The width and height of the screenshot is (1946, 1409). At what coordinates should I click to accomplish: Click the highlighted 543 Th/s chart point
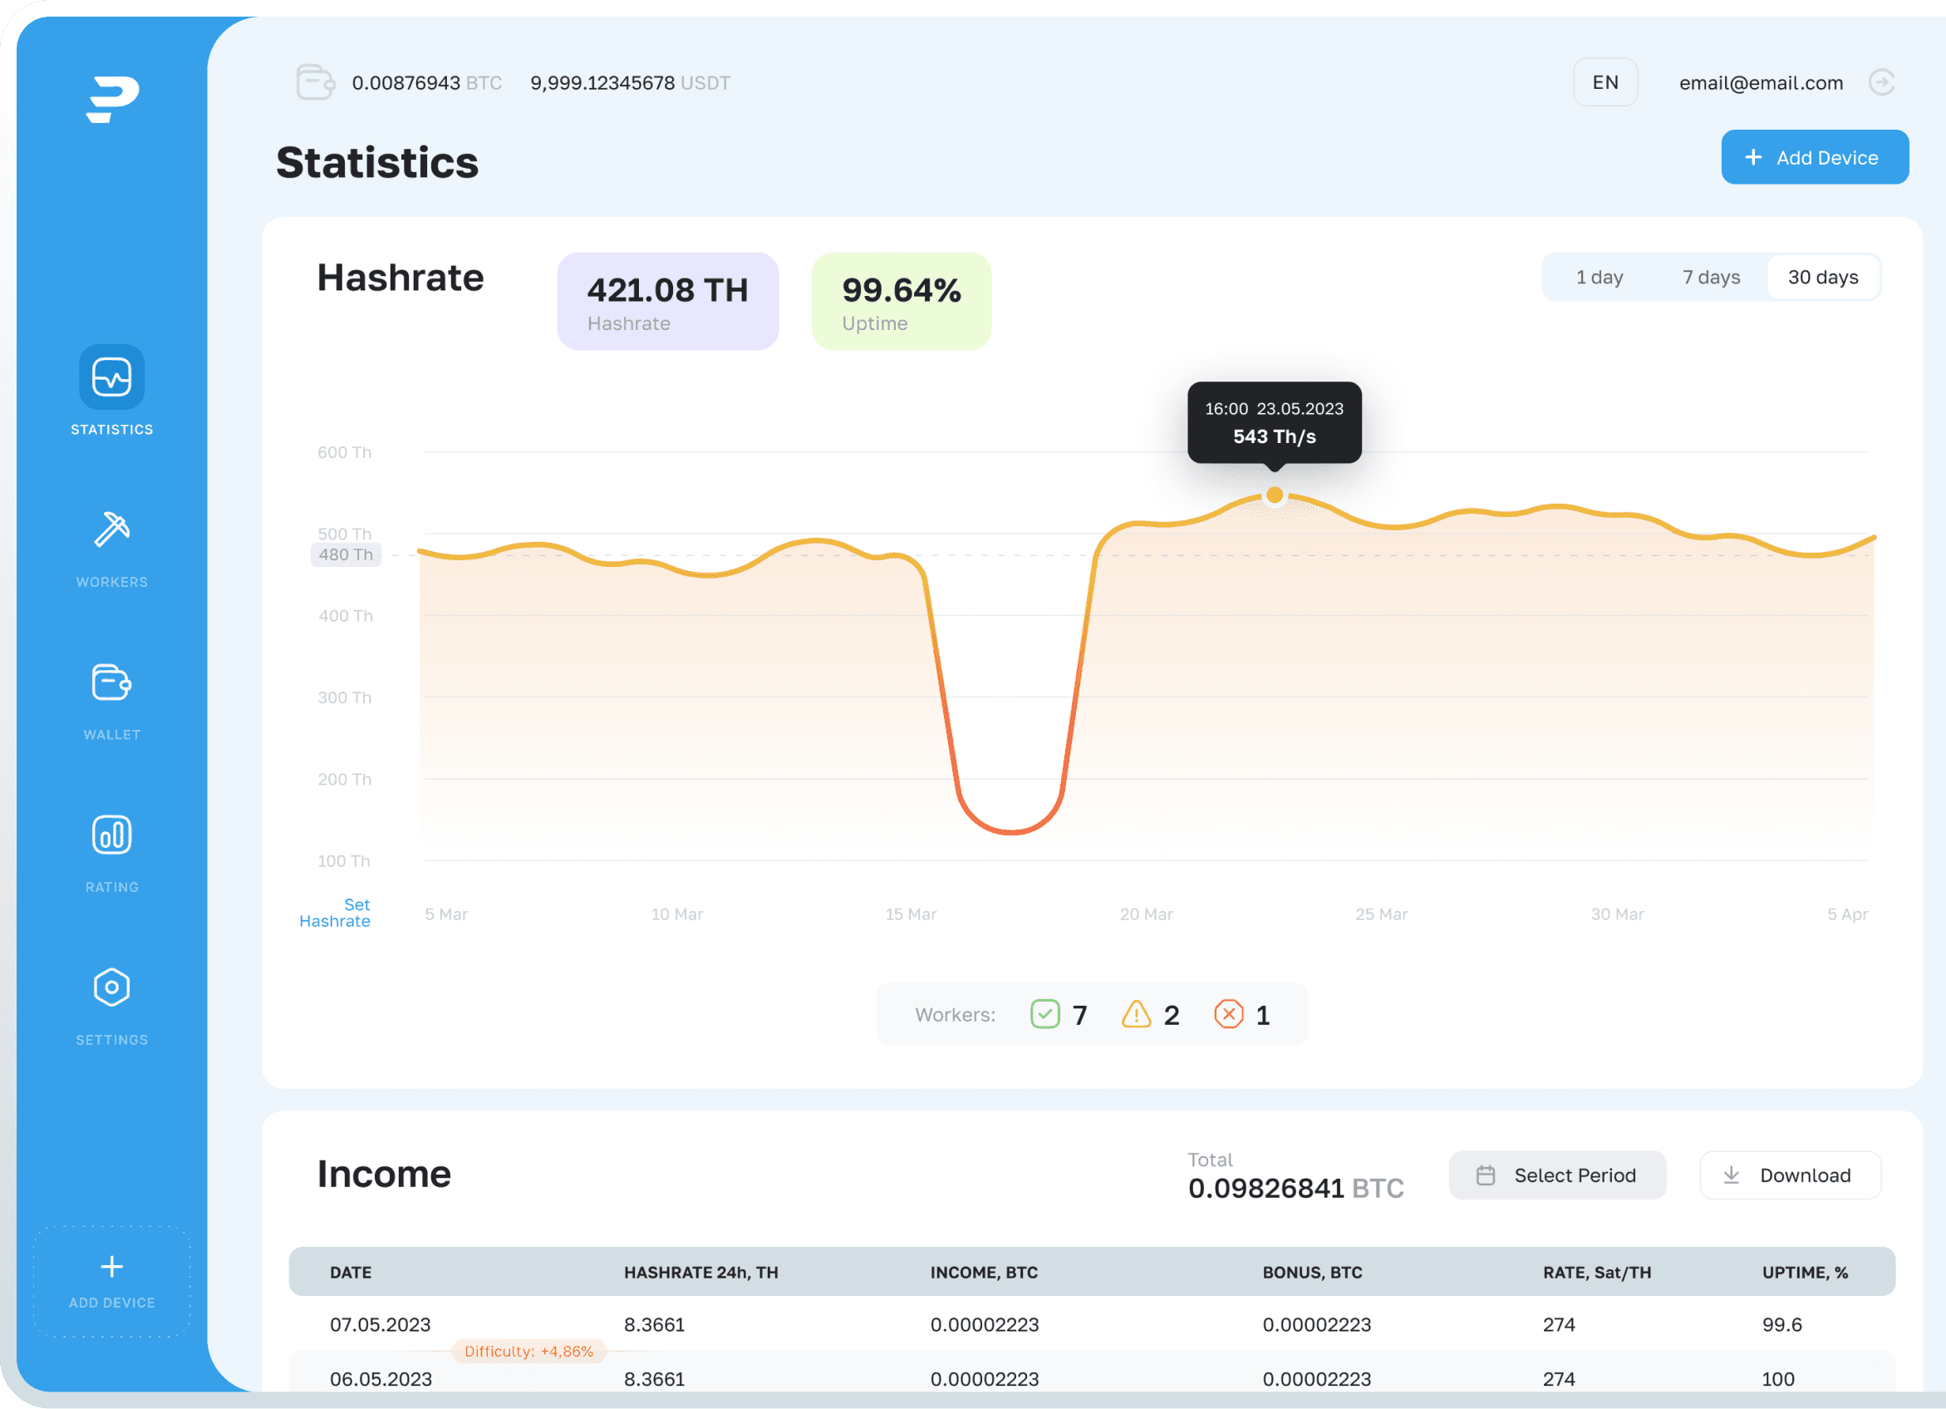click(x=1274, y=495)
